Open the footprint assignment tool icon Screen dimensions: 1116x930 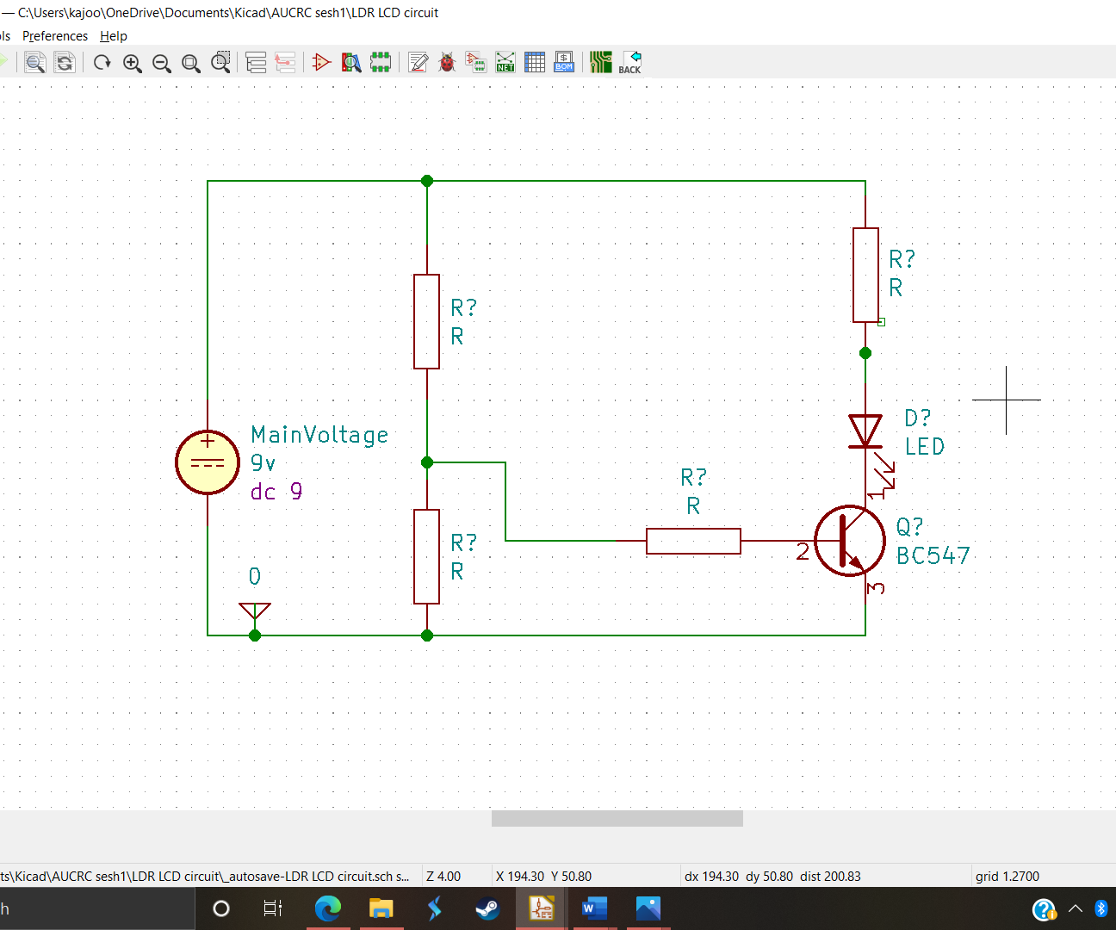(476, 62)
